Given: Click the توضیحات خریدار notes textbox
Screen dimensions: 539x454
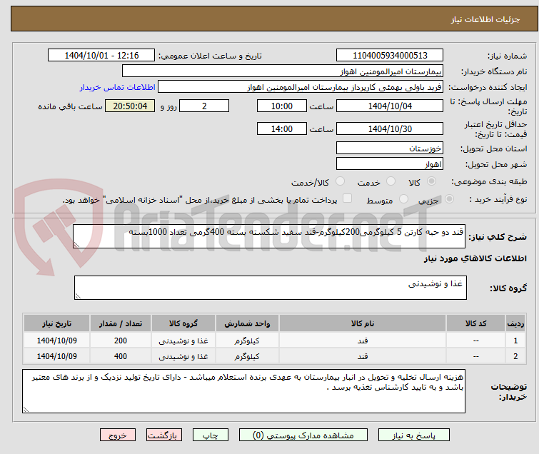Looking at the screenshot, I should (x=243, y=391).
